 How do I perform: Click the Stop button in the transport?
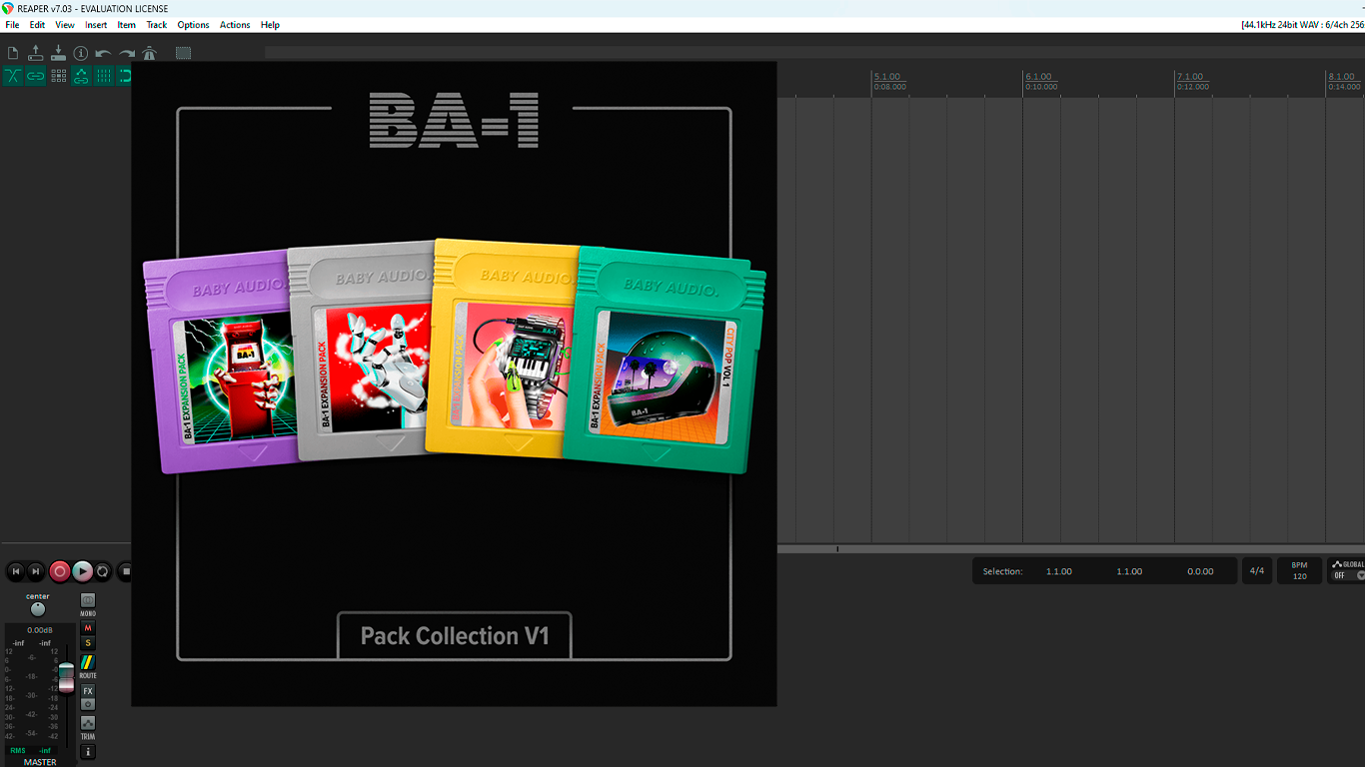point(125,571)
